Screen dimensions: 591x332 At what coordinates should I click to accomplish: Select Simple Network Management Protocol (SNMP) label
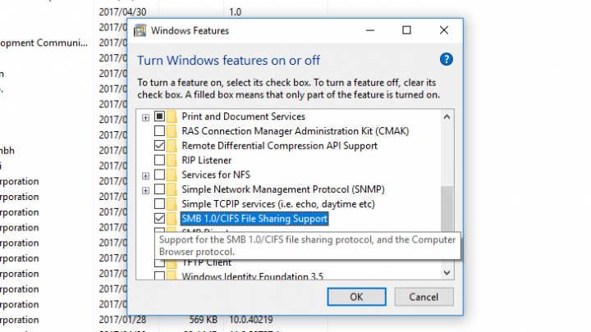(283, 189)
